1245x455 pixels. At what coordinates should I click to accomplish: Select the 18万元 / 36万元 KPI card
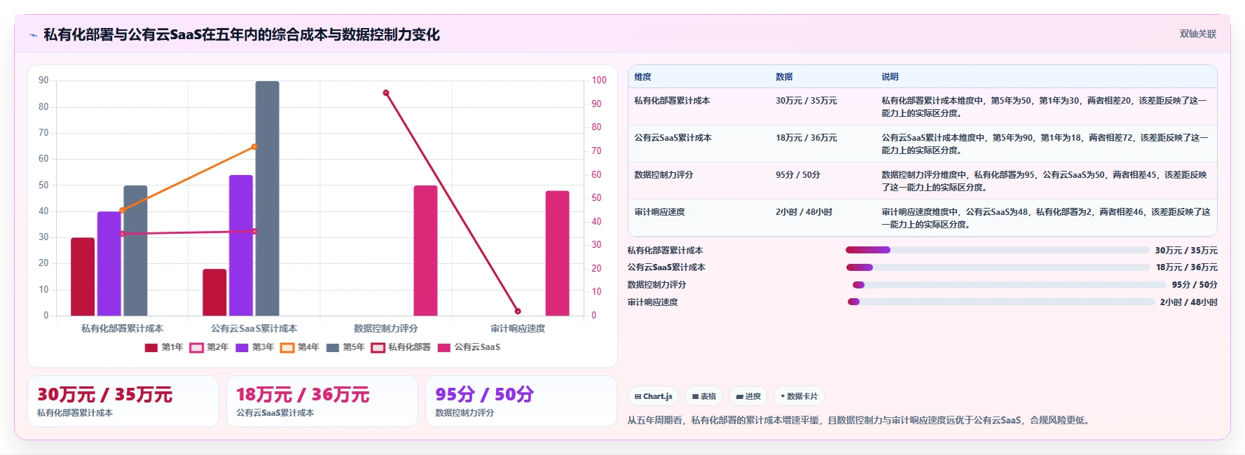click(322, 401)
